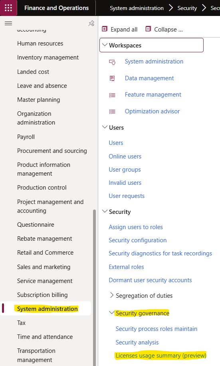Image resolution: width=220 pixels, height=366 pixels.
Task: Select Payroll module
Action: (x=26, y=137)
